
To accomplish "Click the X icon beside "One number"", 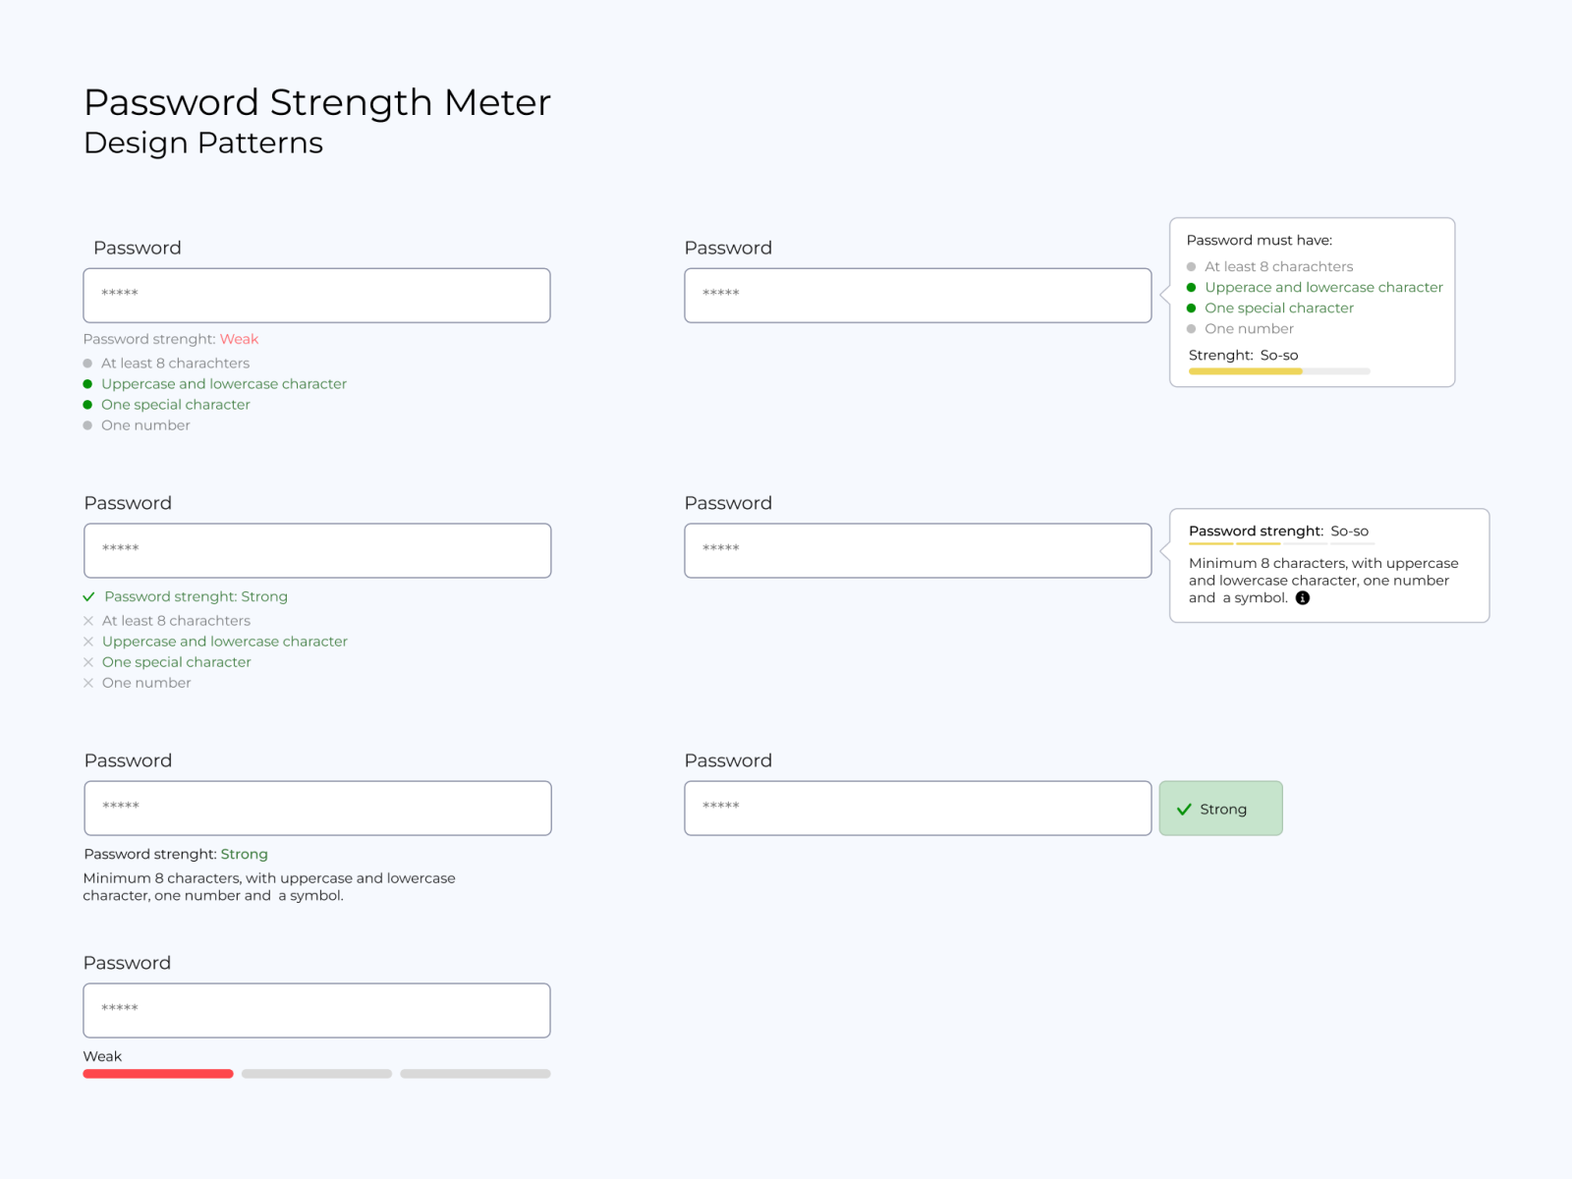I will 88,683.
